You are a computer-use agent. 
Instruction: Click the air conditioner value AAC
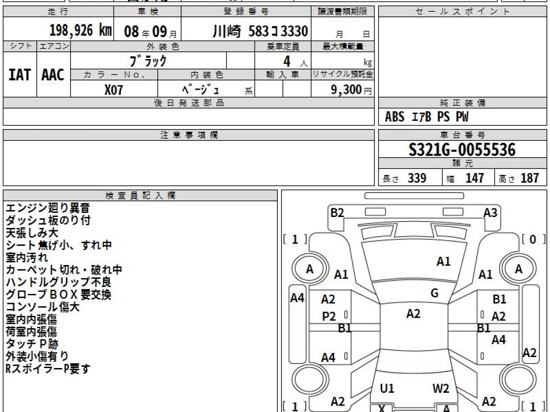coord(53,75)
